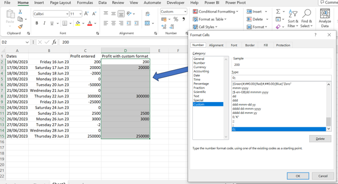Decrease font size with smaller A
The image size is (338, 184).
coord(94,14)
